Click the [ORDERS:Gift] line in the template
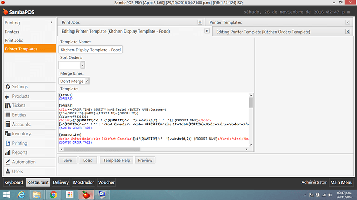 [x=70, y=135]
